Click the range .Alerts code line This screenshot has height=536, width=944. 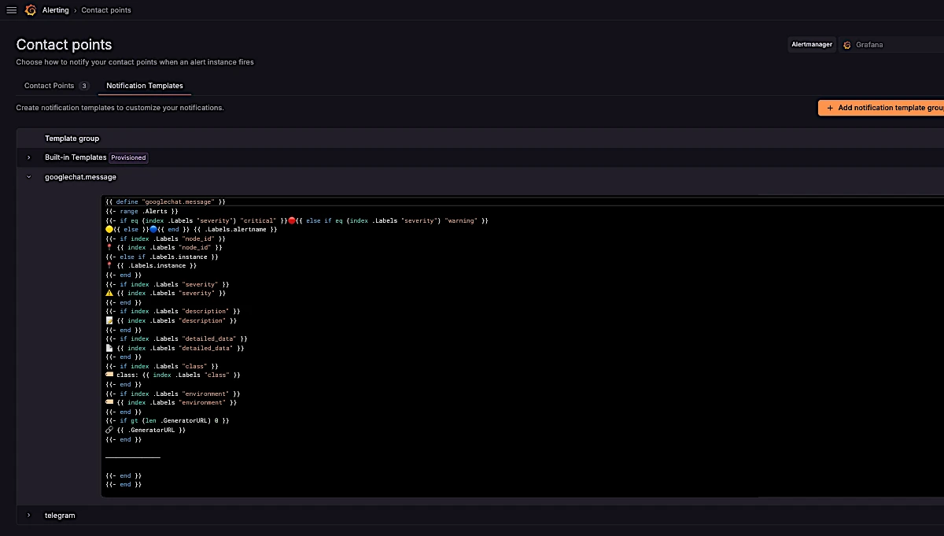point(142,212)
